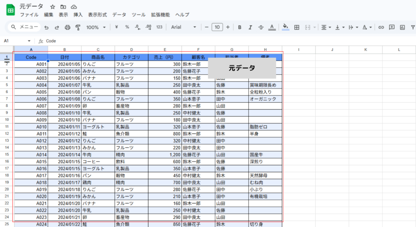Expand the A1 name box dropdown
The image size is (416, 227).
[x=29, y=41]
